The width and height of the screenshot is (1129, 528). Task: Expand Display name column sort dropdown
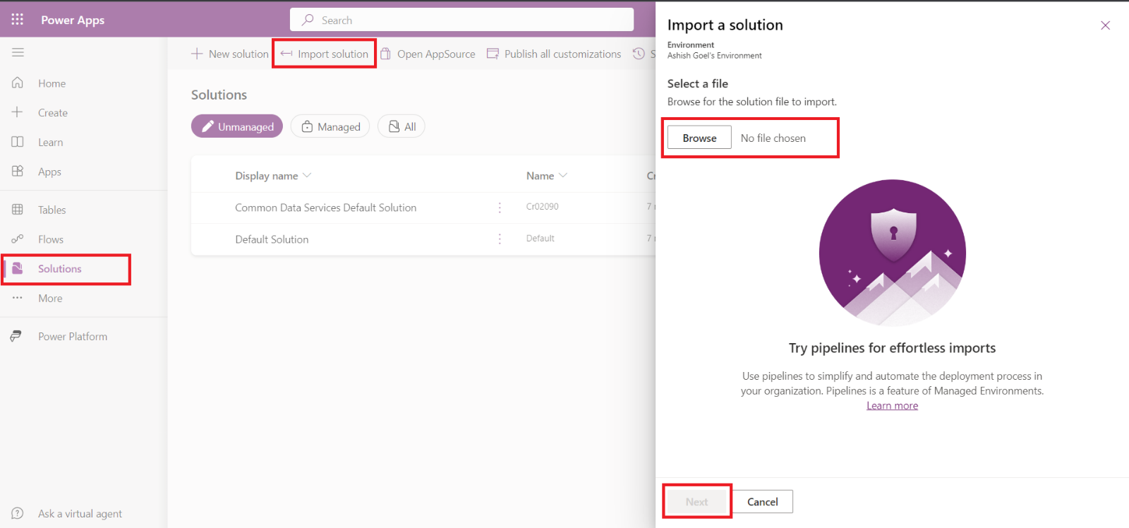point(307,176)
